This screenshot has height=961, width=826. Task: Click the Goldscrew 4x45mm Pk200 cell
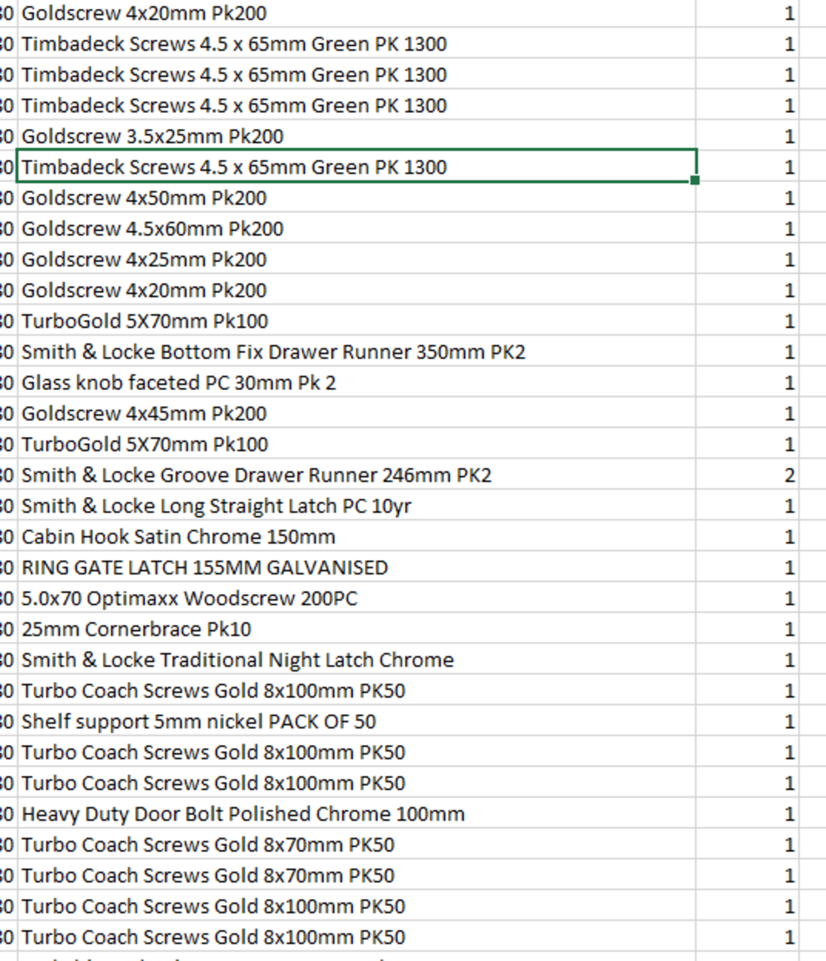tap(357, 413)
